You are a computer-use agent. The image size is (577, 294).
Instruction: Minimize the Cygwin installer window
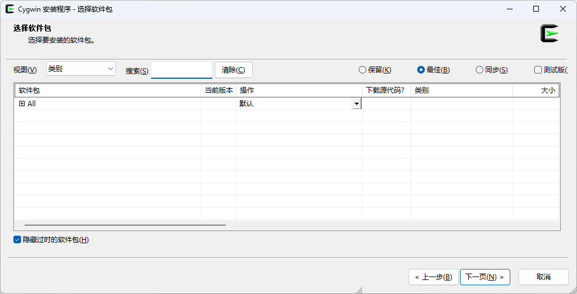tap(509, 9)
